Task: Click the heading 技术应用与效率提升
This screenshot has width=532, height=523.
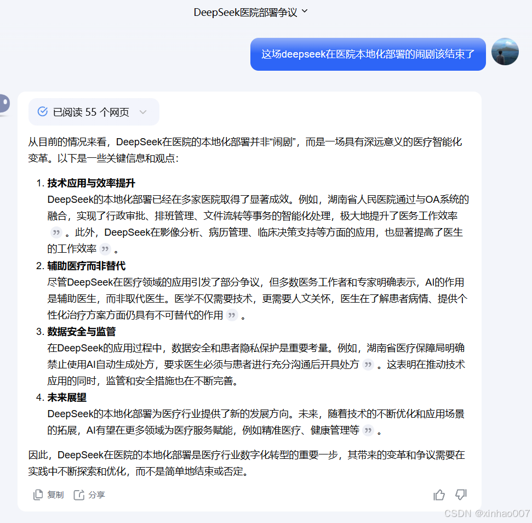Action: [x=91, y=183]
